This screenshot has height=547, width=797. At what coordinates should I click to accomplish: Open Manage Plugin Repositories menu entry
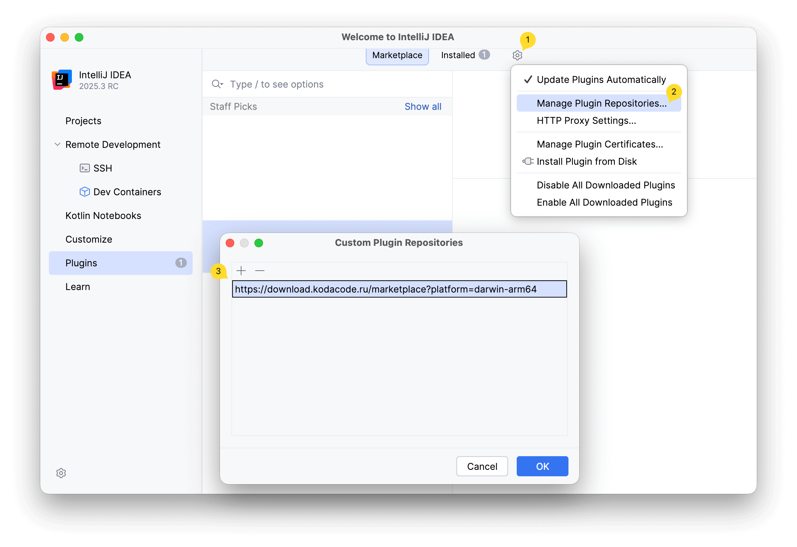click(x=602, y=103)
